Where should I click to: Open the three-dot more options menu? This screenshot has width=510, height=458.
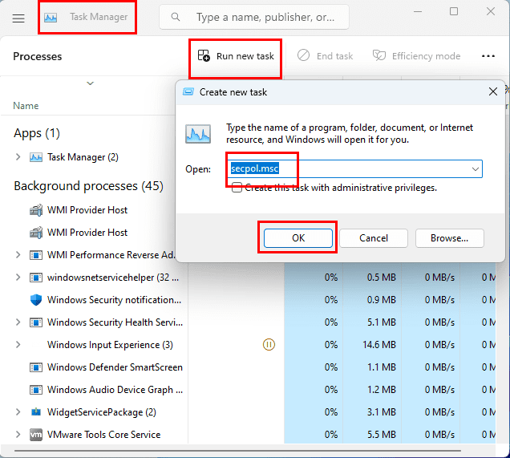point(488,56)
